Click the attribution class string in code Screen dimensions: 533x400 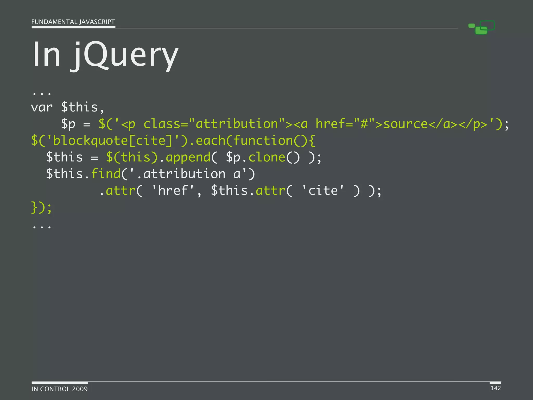pyautogui.click(x=237, y=124)
